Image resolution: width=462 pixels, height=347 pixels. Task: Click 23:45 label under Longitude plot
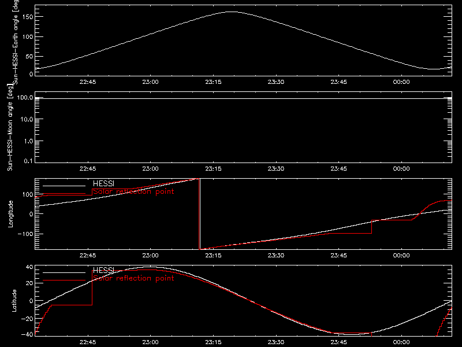339,256
